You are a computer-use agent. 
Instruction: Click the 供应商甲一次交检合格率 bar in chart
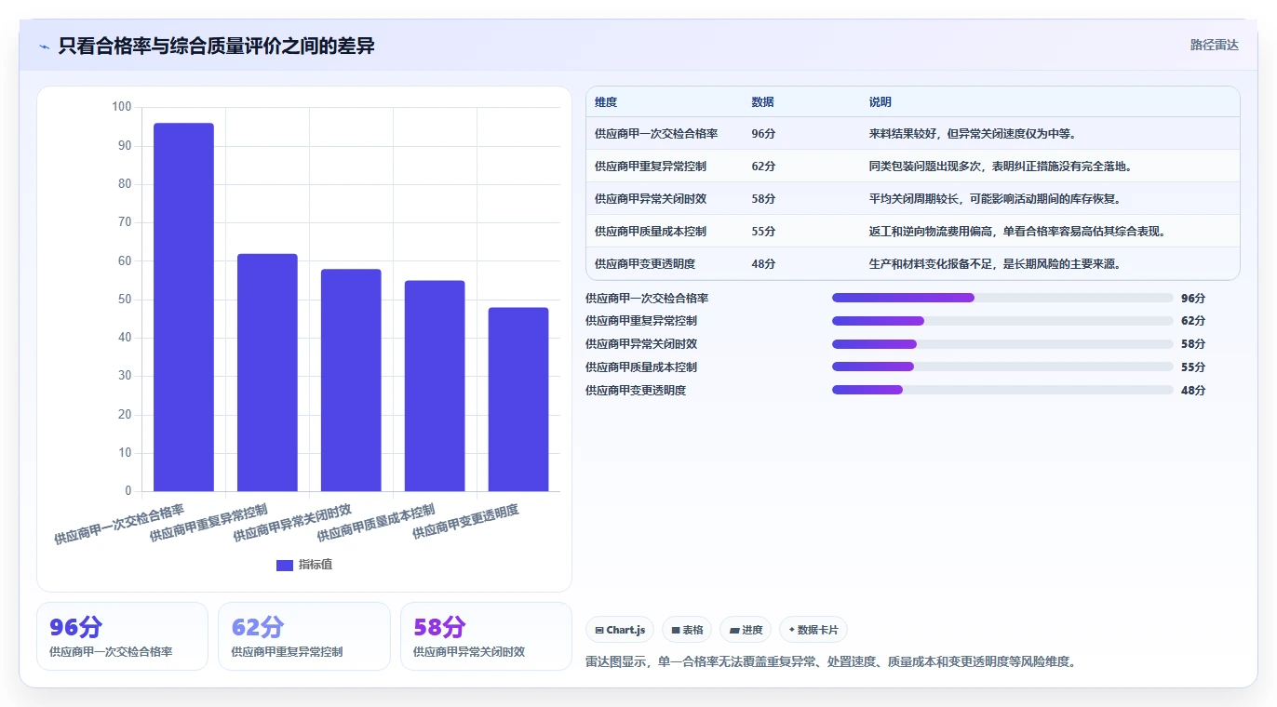[183, 307]
